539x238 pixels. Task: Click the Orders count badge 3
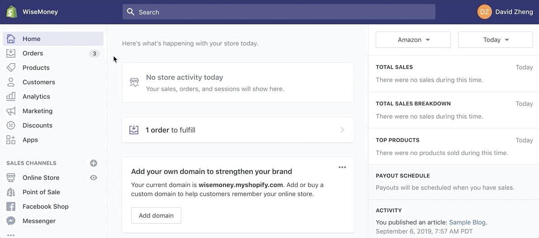(94, 54)
